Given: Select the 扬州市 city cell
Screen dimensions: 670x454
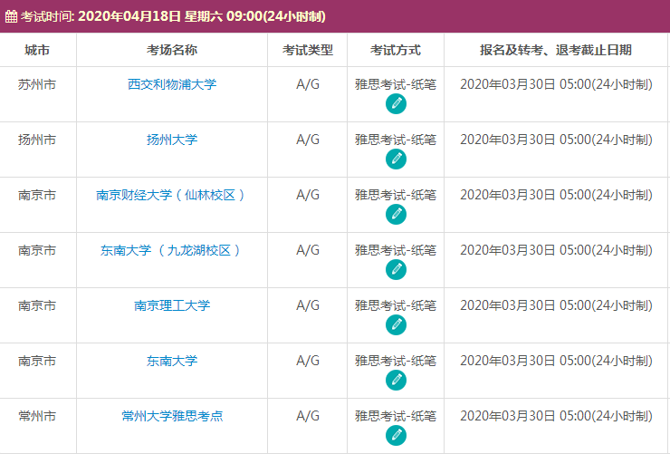Looking at the screenshot, I should point(37,140).
